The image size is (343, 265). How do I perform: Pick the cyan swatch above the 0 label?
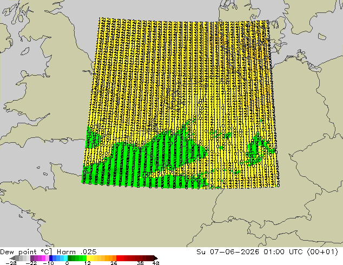[x=65, y=258]
